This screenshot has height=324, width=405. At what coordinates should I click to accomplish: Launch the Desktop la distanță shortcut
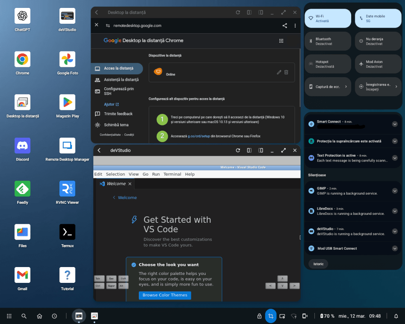(23, 102)
